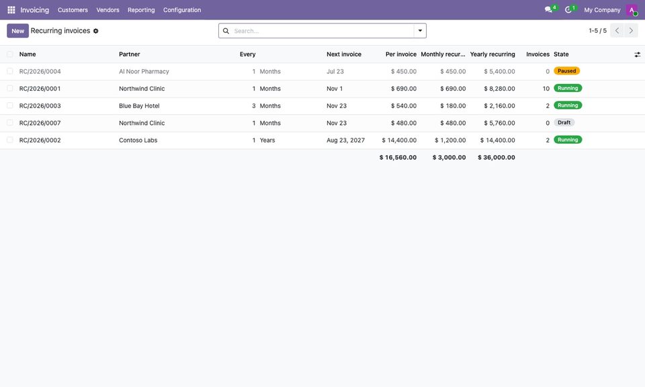Sort by Yearly recurring column header
Viewport: 645px width, 387px height.
tap(492, 54)
